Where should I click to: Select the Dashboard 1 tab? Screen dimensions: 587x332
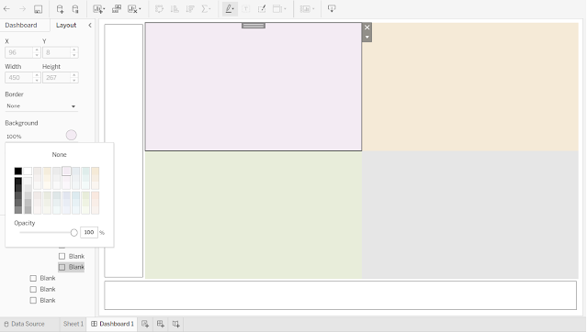click(x=113, y=324)
